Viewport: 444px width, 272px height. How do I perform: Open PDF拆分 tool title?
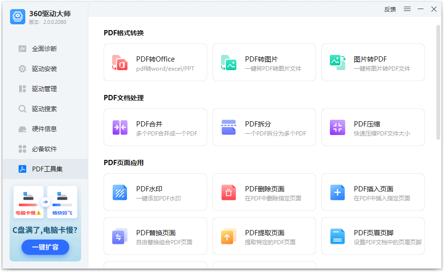258,124
